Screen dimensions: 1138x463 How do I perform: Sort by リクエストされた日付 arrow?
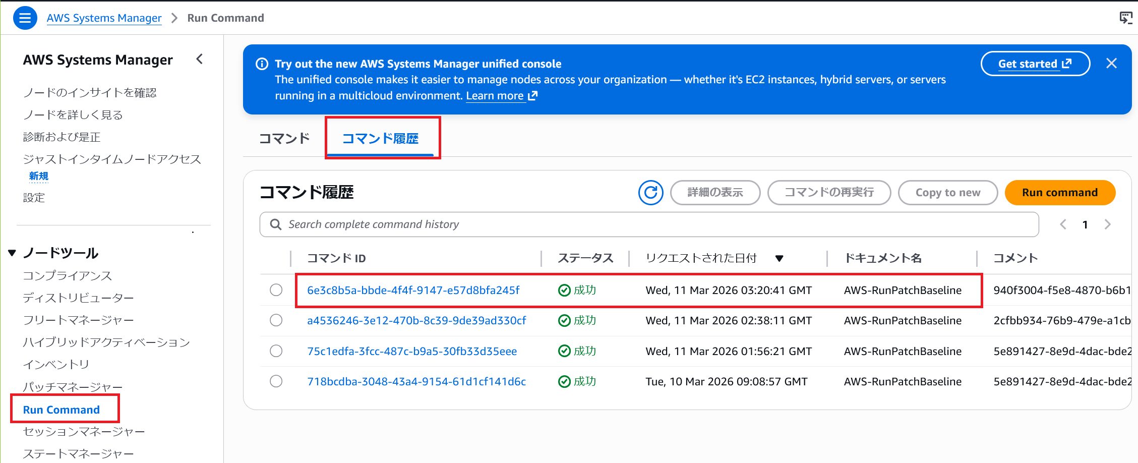[779, 259]
